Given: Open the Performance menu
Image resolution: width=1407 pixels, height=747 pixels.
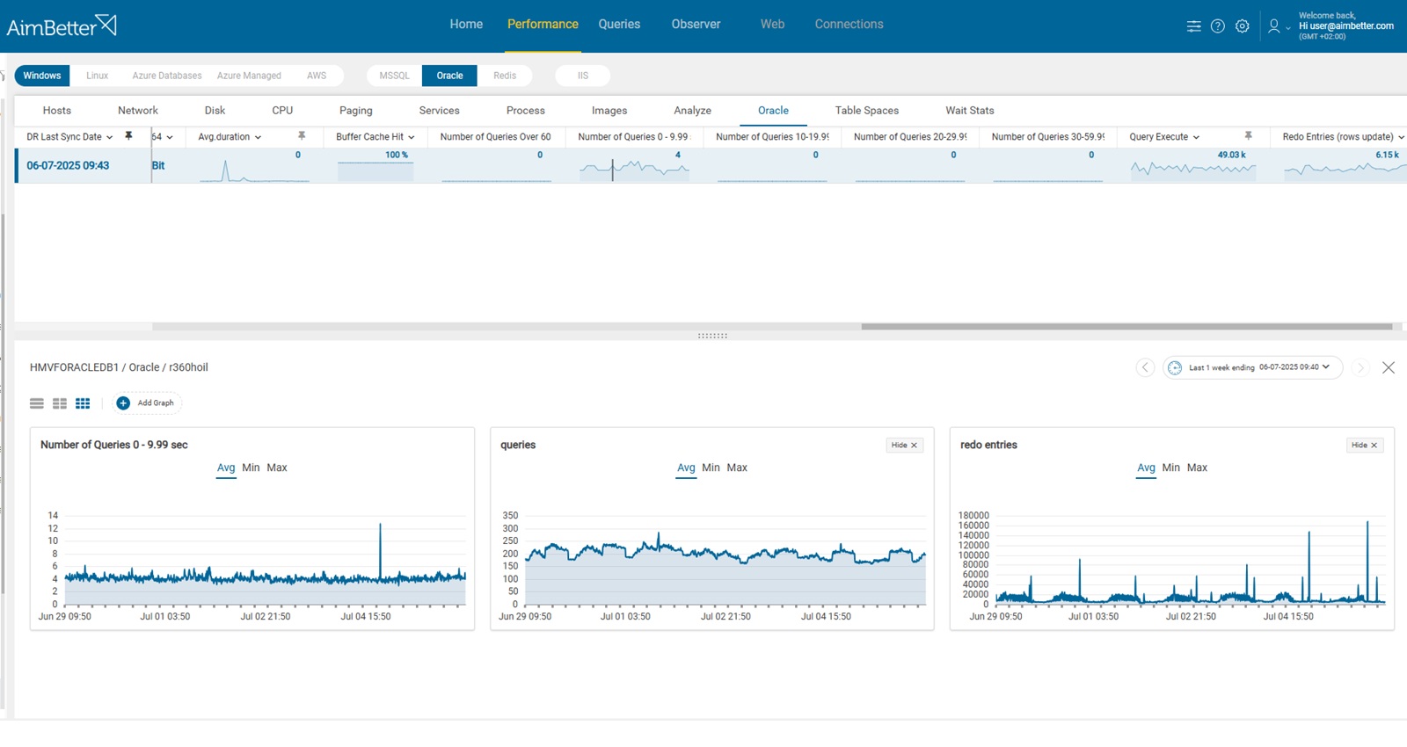Looking at the screenshot, I should pos(543,25).
